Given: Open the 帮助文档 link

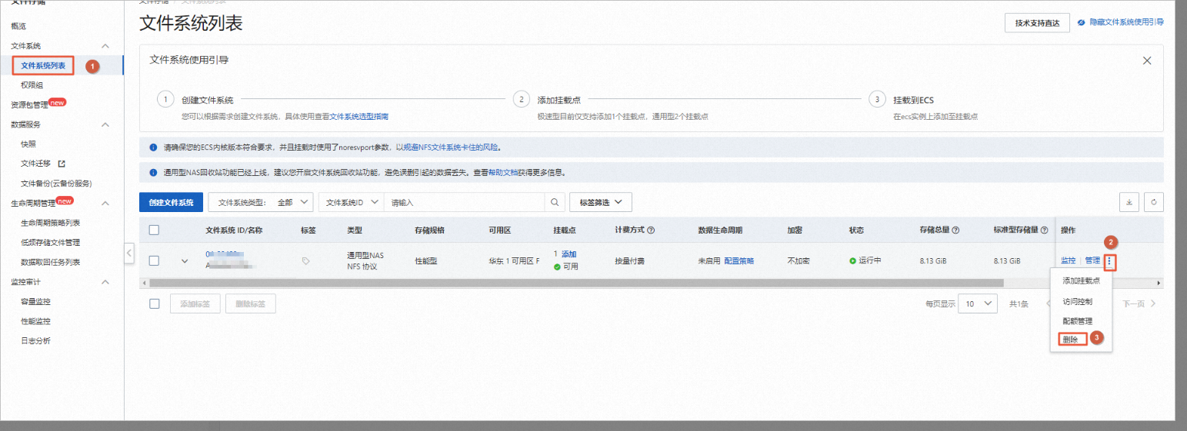Looking at the screenshot, I should tap(502, 173).
